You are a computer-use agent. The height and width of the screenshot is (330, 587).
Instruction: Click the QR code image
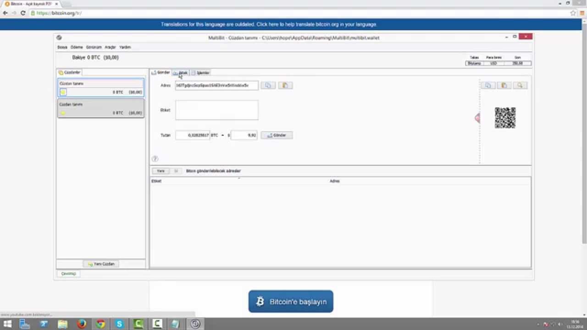(505, 118)
